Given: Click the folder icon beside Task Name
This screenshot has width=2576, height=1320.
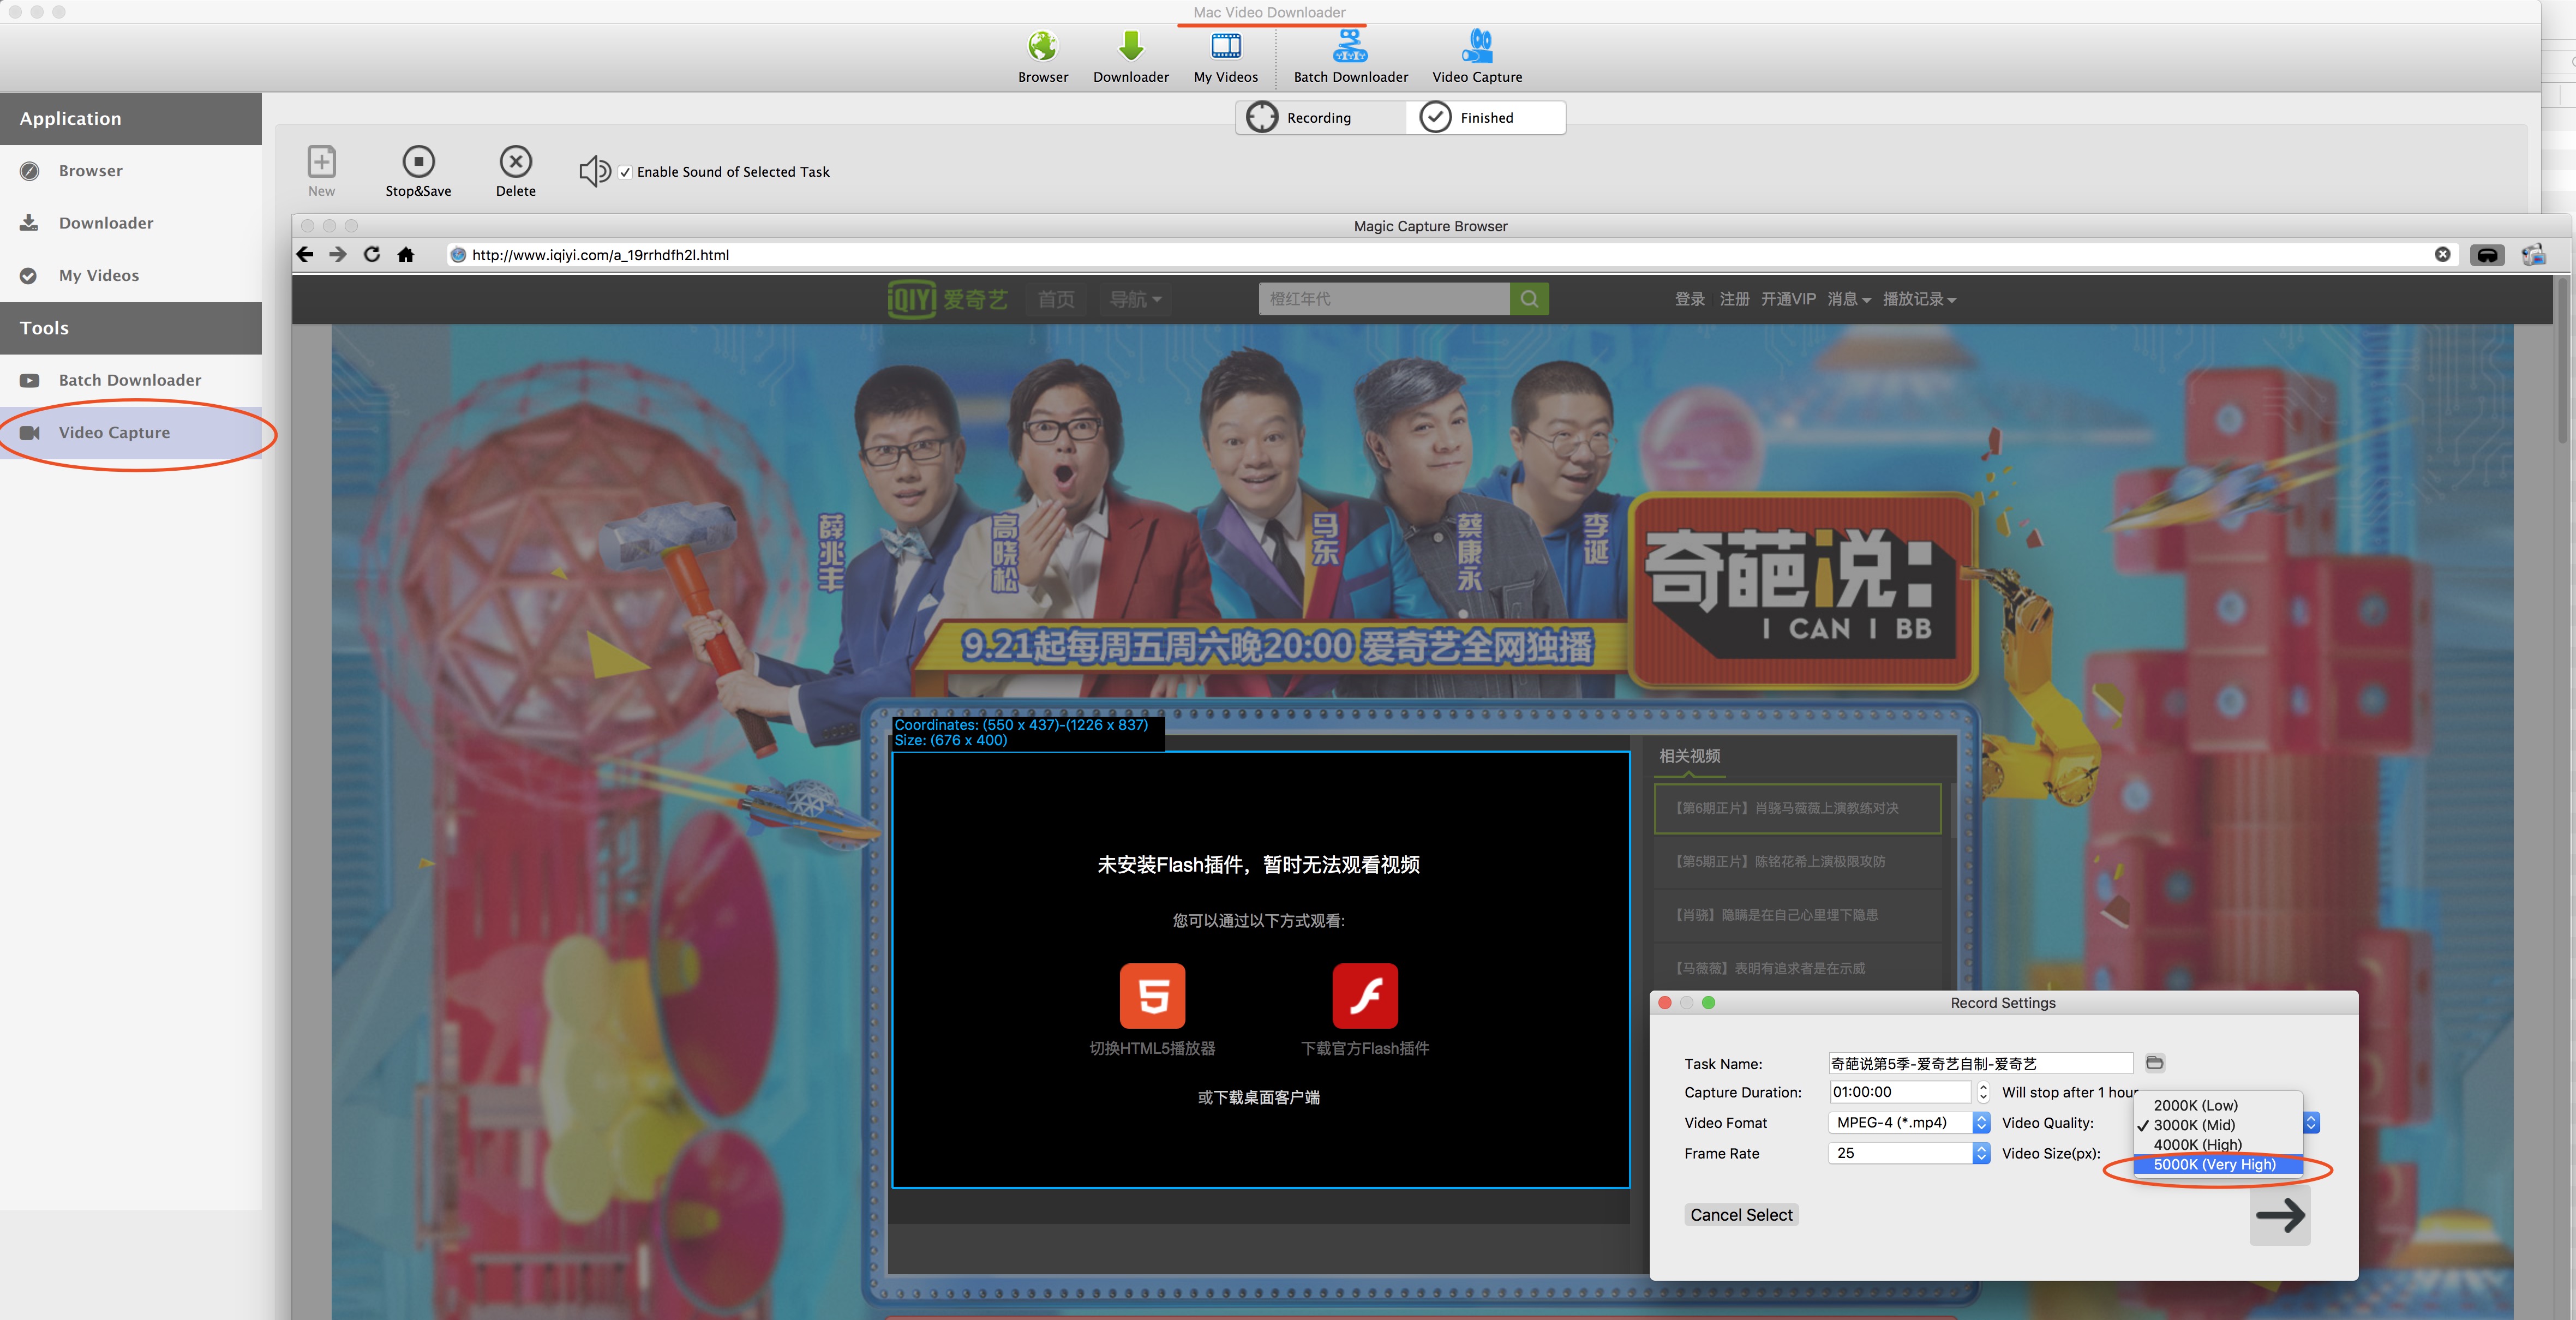Looking at the screenshot, I should pos(2155,1063).
